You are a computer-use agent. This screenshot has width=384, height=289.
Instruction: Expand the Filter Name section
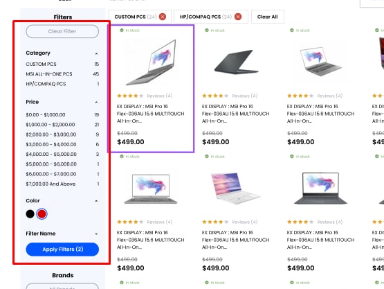(96, 234)
